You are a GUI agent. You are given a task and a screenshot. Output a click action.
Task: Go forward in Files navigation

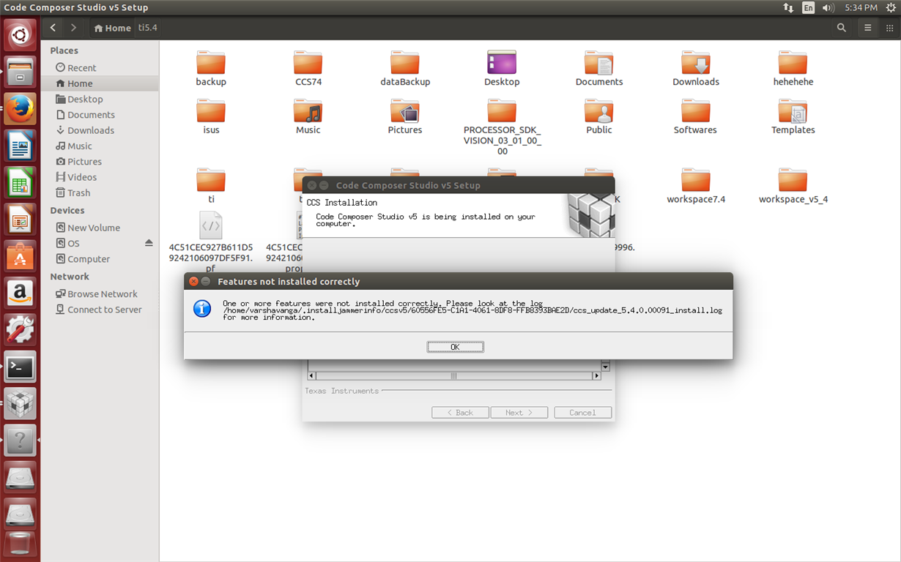(73, 28)
